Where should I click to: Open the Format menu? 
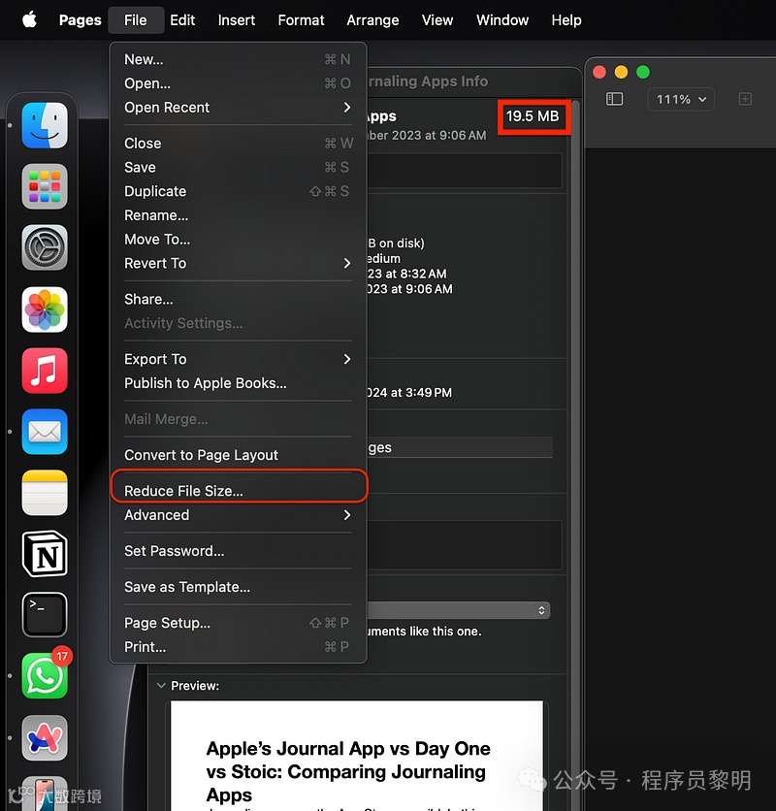[x=301, y=20]
